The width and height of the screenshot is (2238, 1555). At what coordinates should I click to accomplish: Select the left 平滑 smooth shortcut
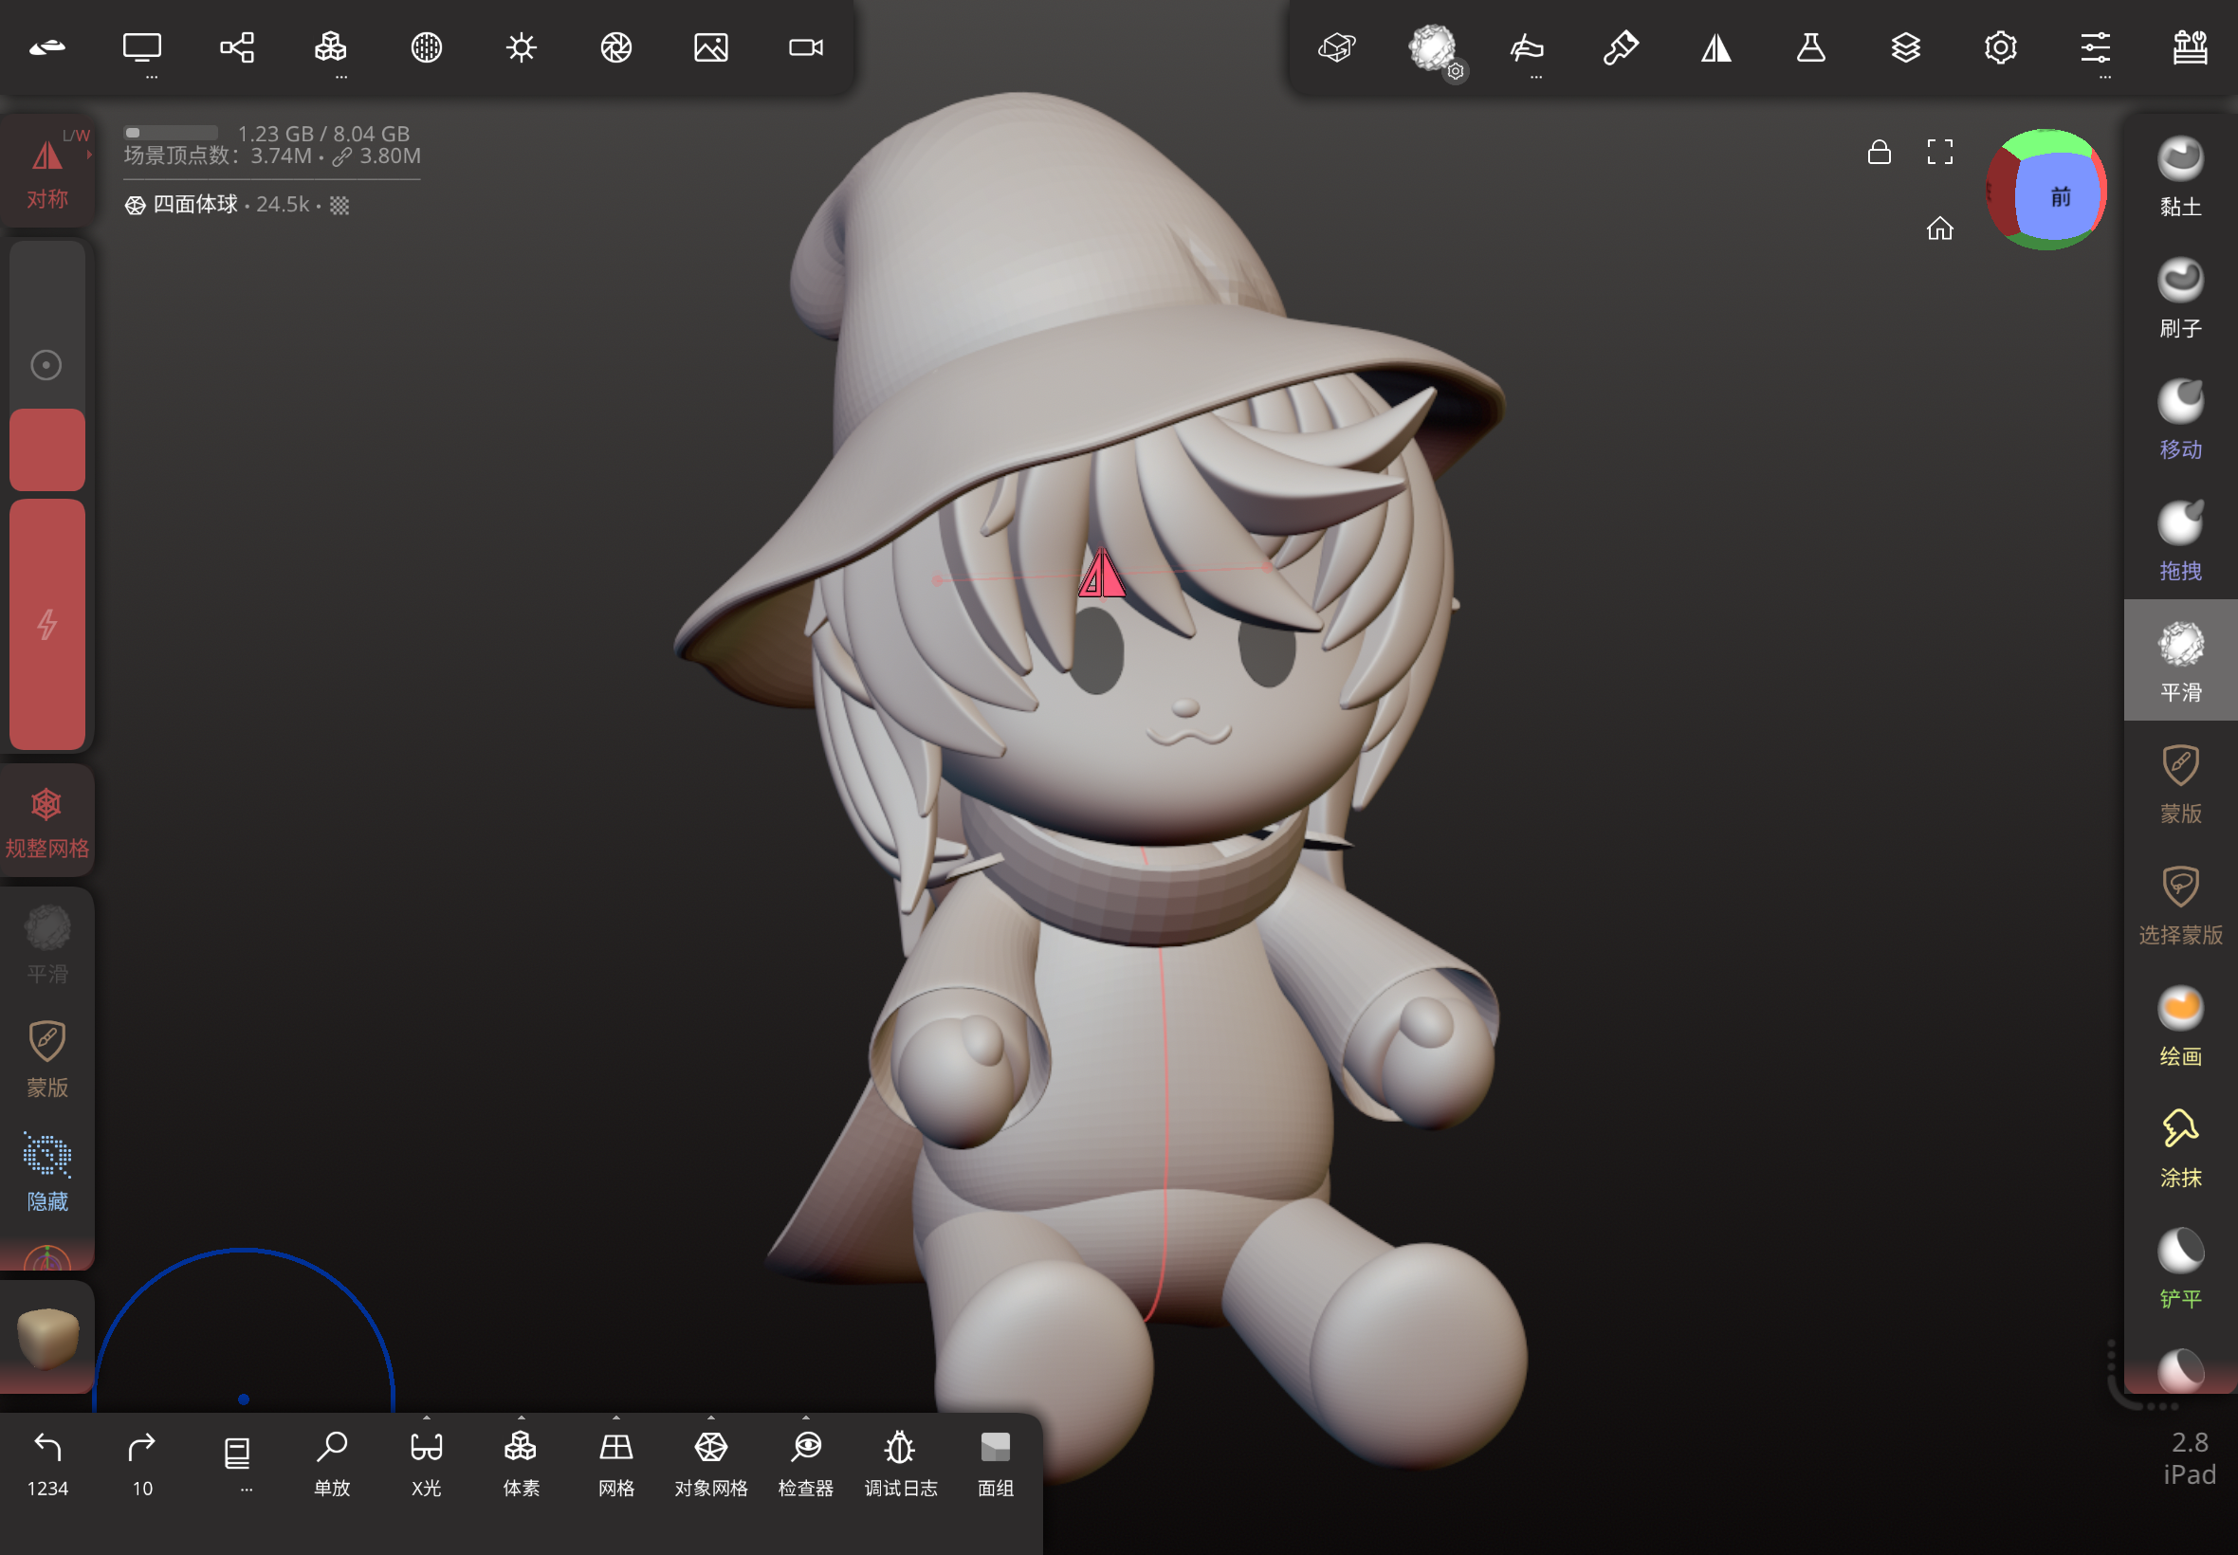46,944
